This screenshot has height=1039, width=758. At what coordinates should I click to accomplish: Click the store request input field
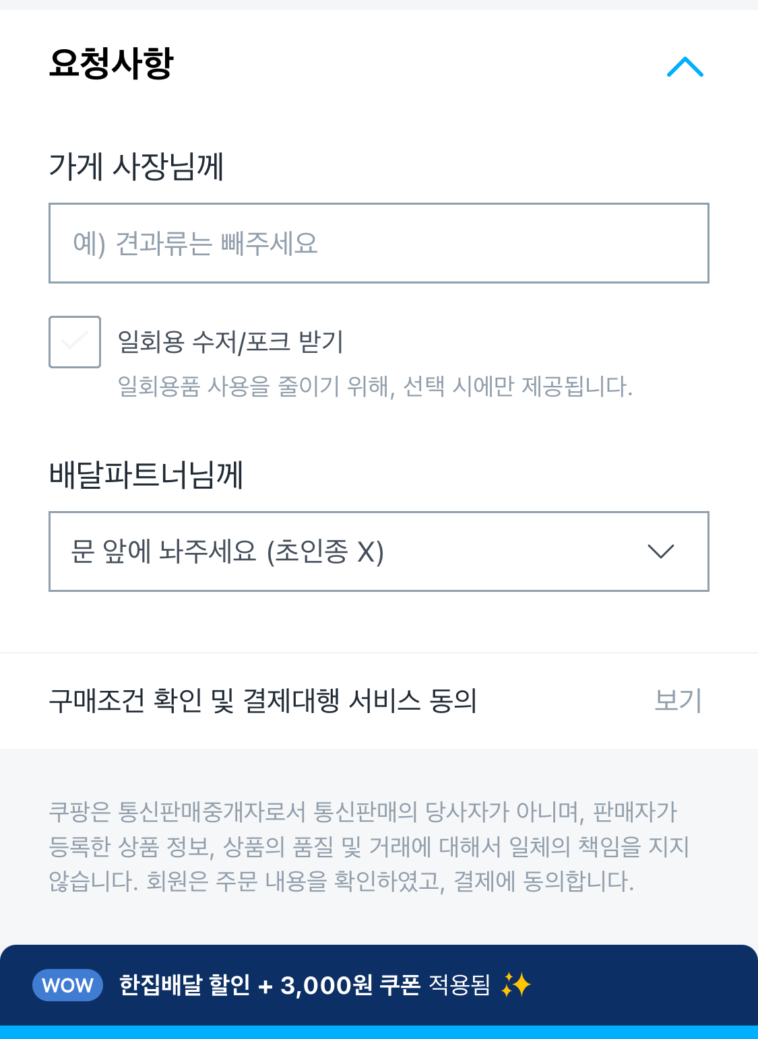(379, 243)
